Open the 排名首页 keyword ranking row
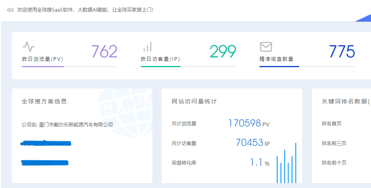 point(331,123)
